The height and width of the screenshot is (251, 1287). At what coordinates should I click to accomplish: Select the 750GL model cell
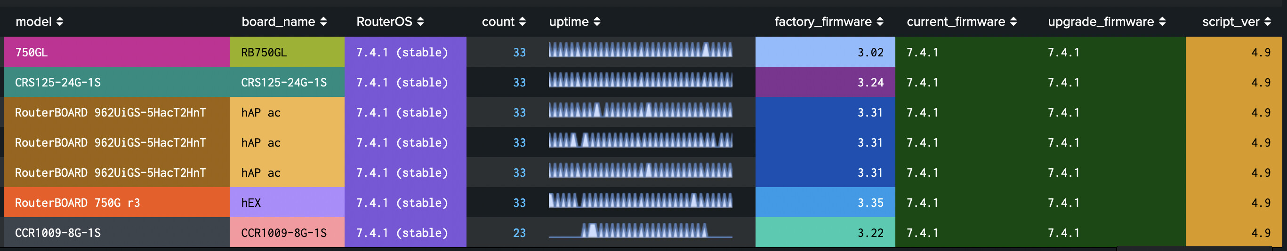tap(116, 52)
